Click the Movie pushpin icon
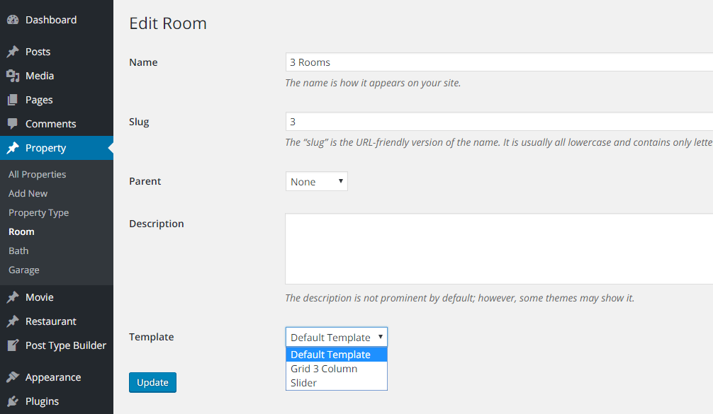713x414 pixels. click(x=13, y=297)
